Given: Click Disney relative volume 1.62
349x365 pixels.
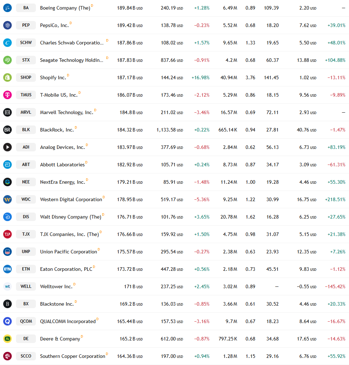Looking at the screenshot, I should tap(250, 217).
